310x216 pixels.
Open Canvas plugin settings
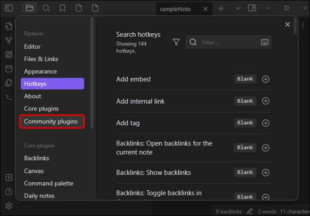coord(52,171)
